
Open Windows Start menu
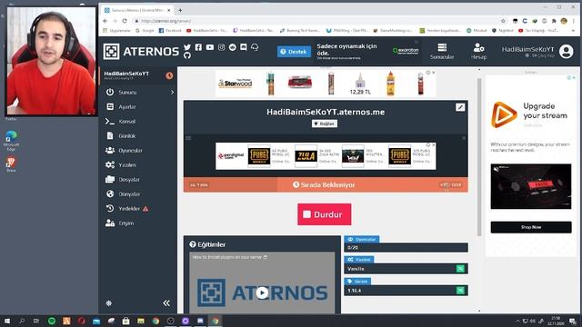(x=7, y=321)
